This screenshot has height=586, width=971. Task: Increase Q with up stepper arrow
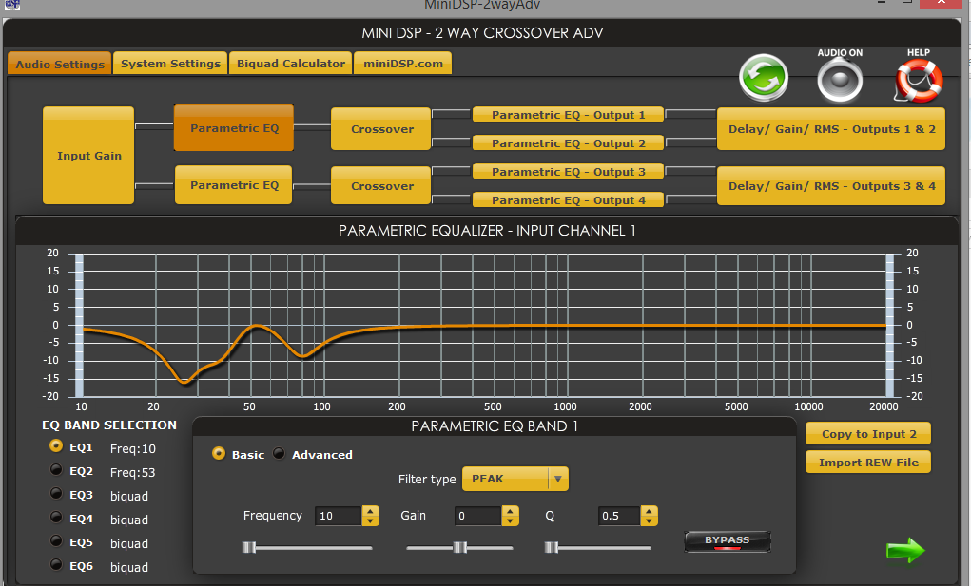coord(649,511)
